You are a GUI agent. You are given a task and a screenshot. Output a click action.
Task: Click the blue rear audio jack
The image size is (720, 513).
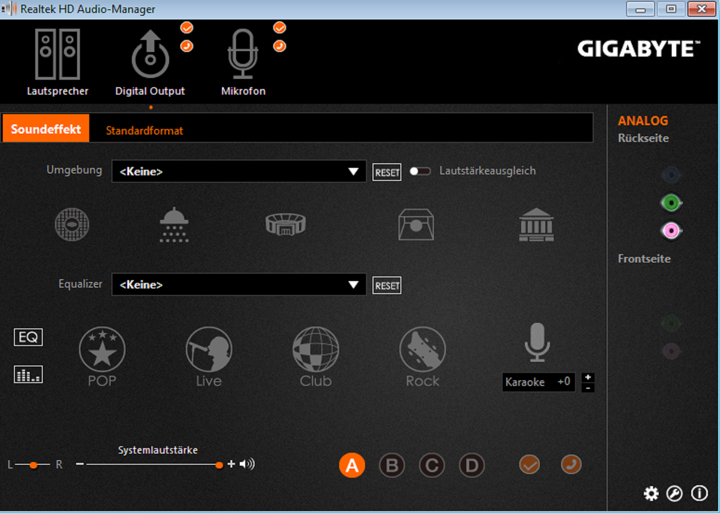[x=671, y=175]
